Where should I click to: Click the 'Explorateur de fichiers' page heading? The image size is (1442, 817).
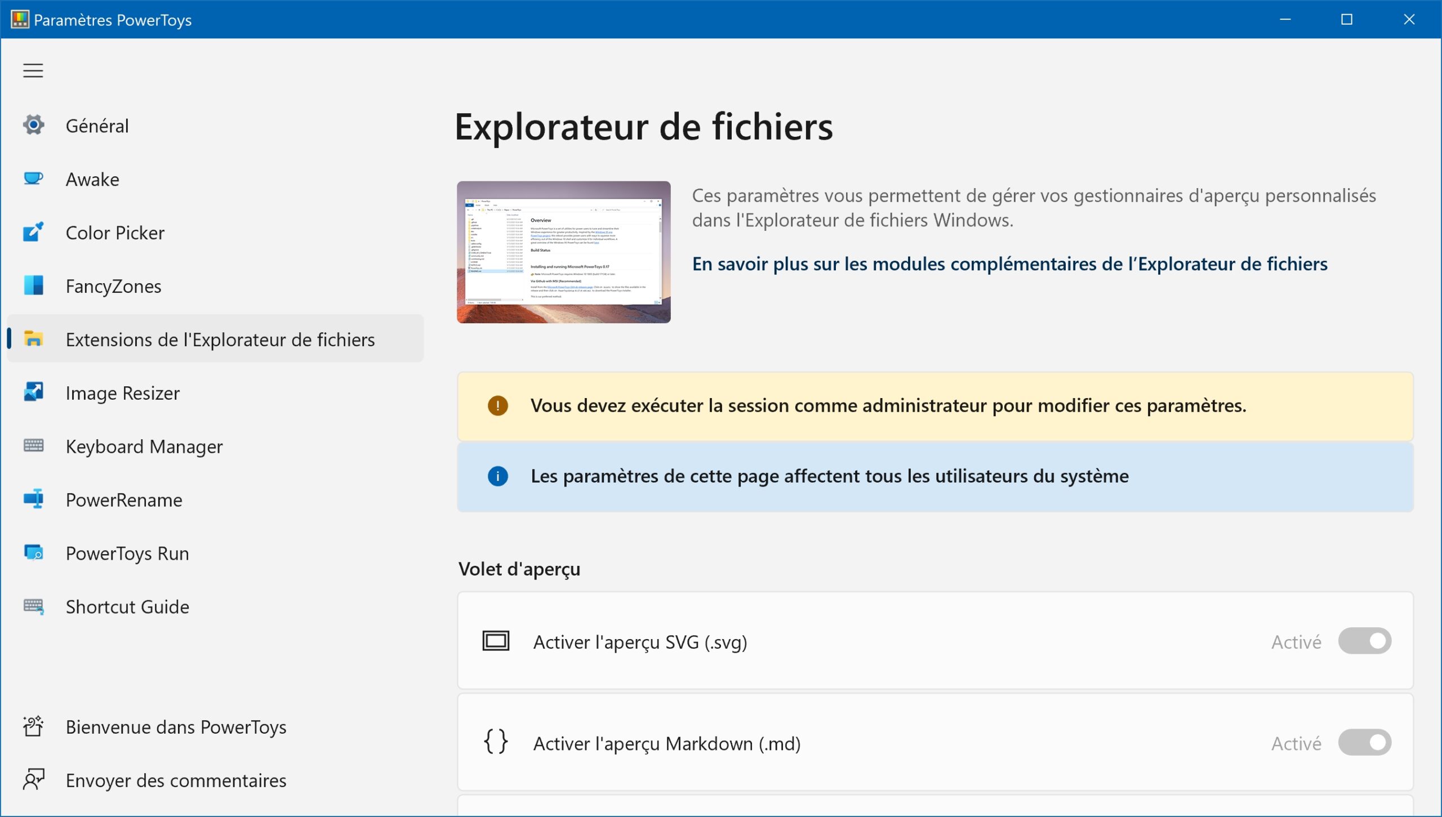(643, 127)
